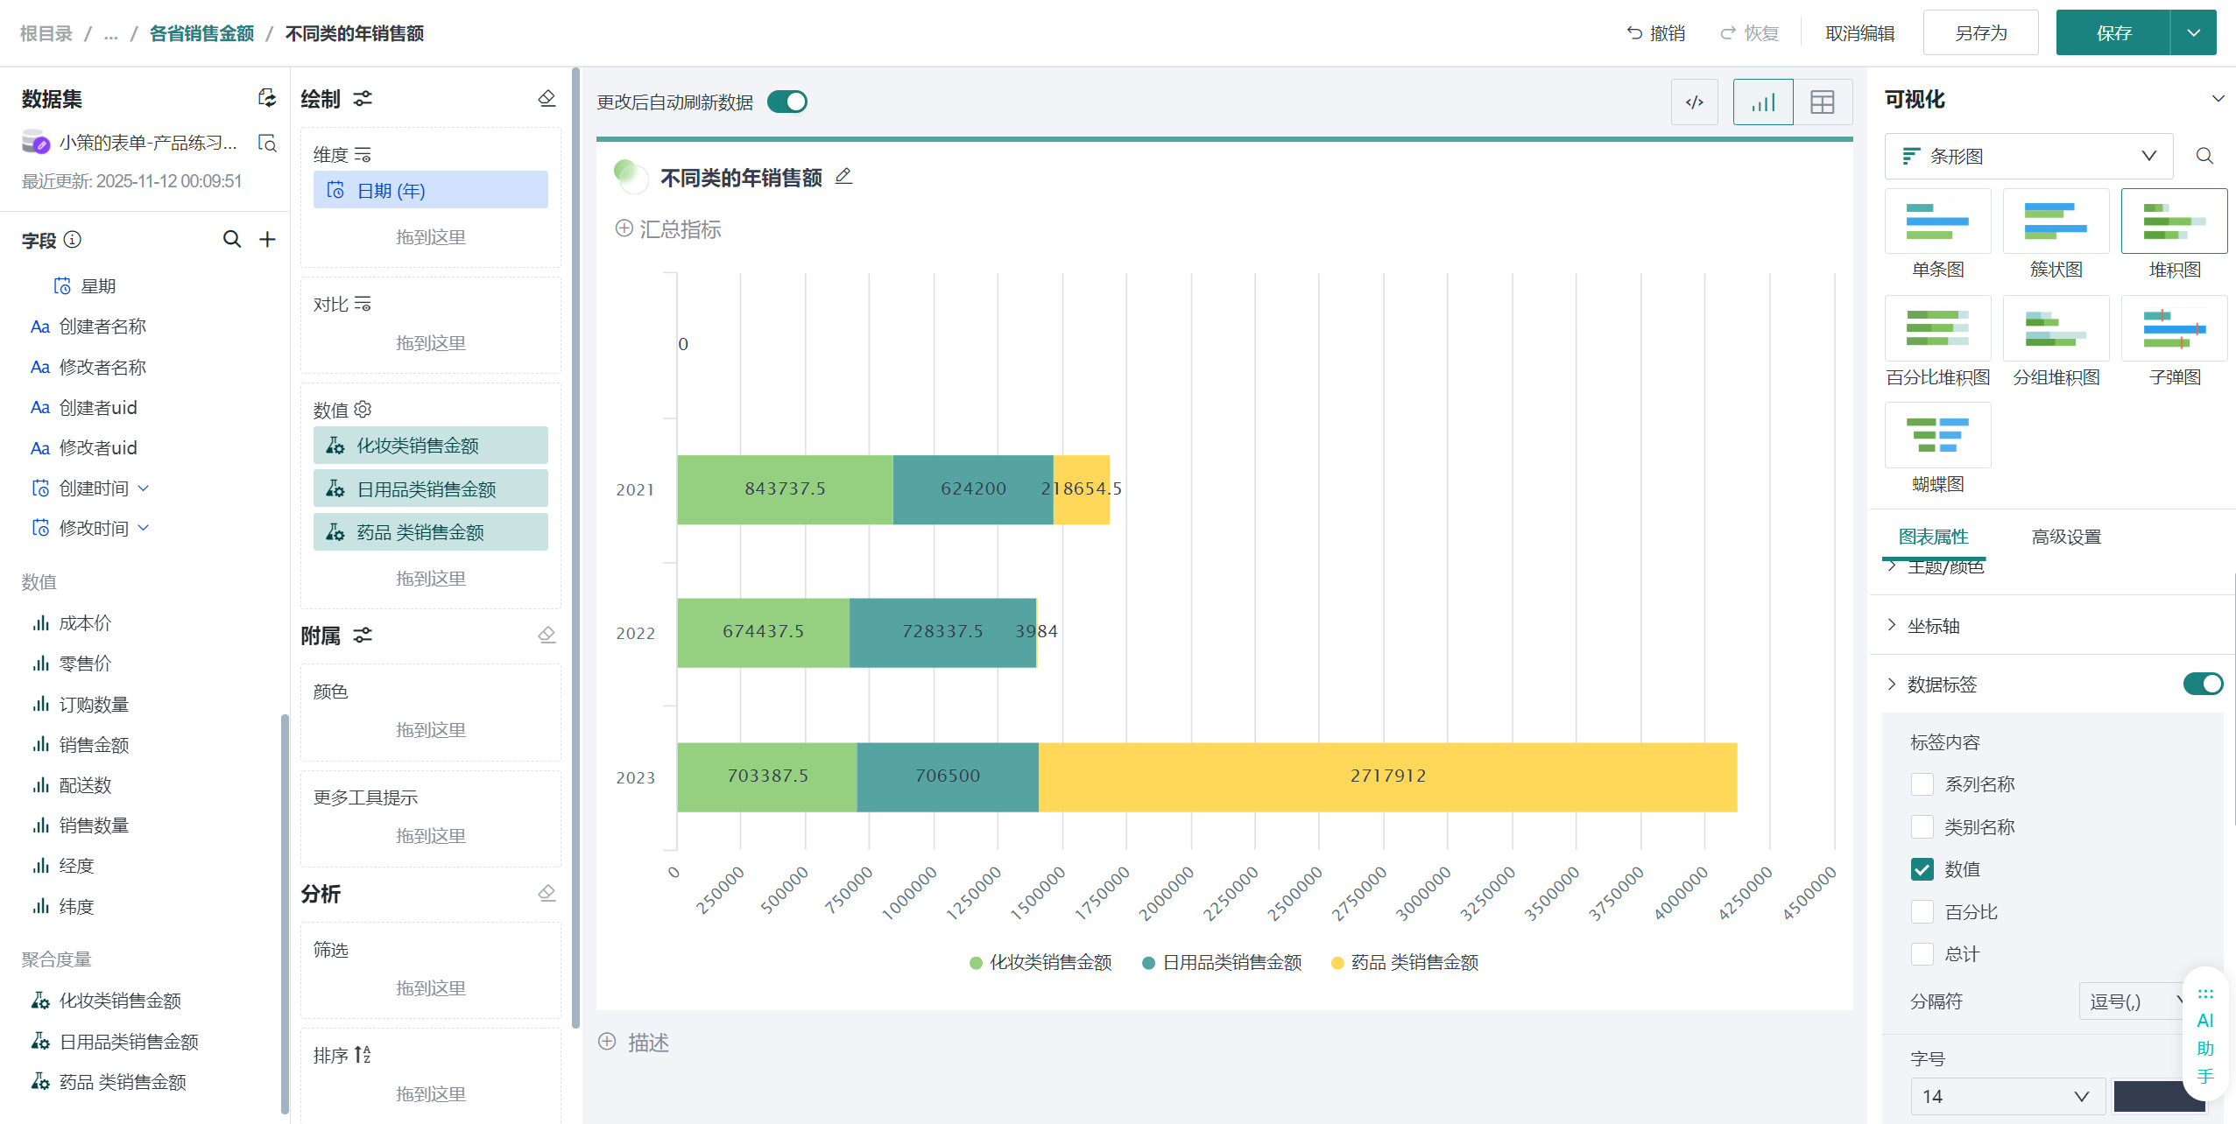Image resolution: width=2236 pixels, height=1124 pixels.
Task: Switch to table view icon
Action: click(x=1822, y=102)
